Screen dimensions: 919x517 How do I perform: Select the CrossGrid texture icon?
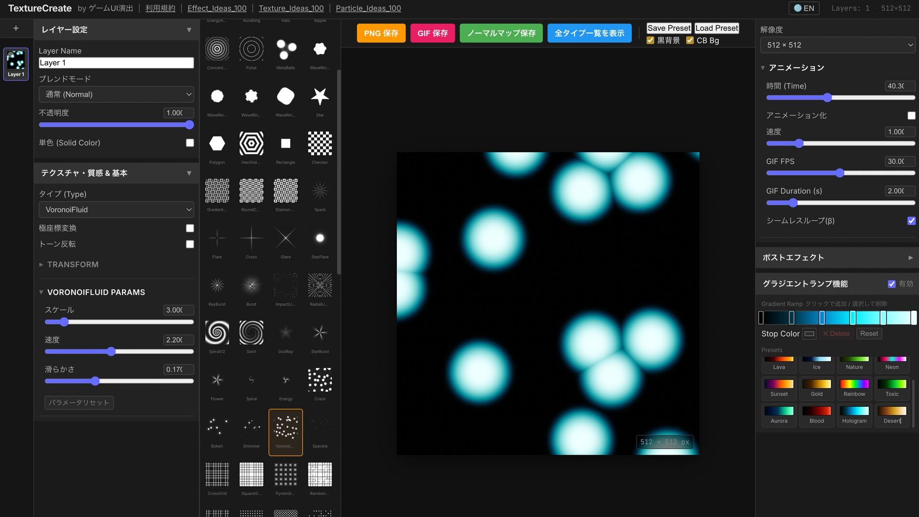(x=217, y=474)
